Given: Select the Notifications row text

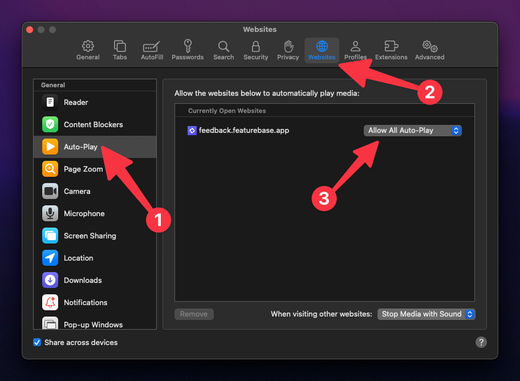Looking at the screenshot, I should [x=86, y=302].
